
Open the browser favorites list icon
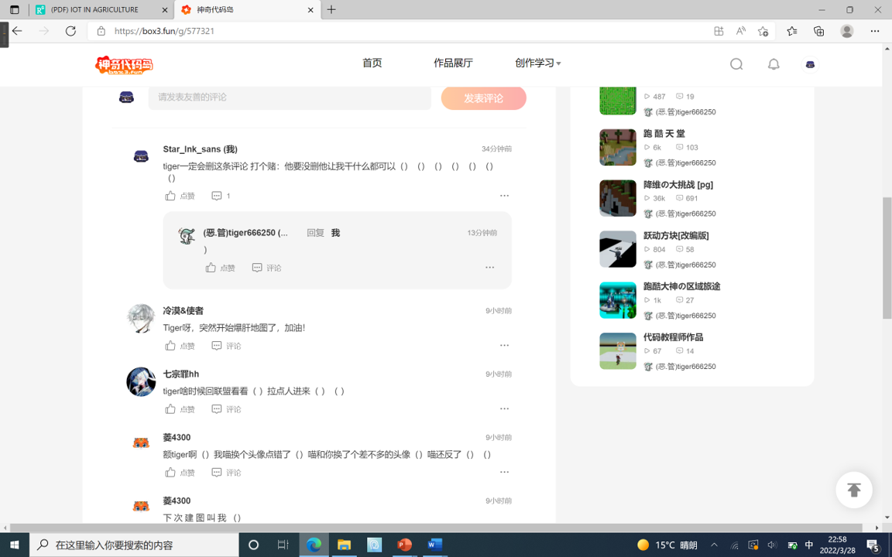791,31
